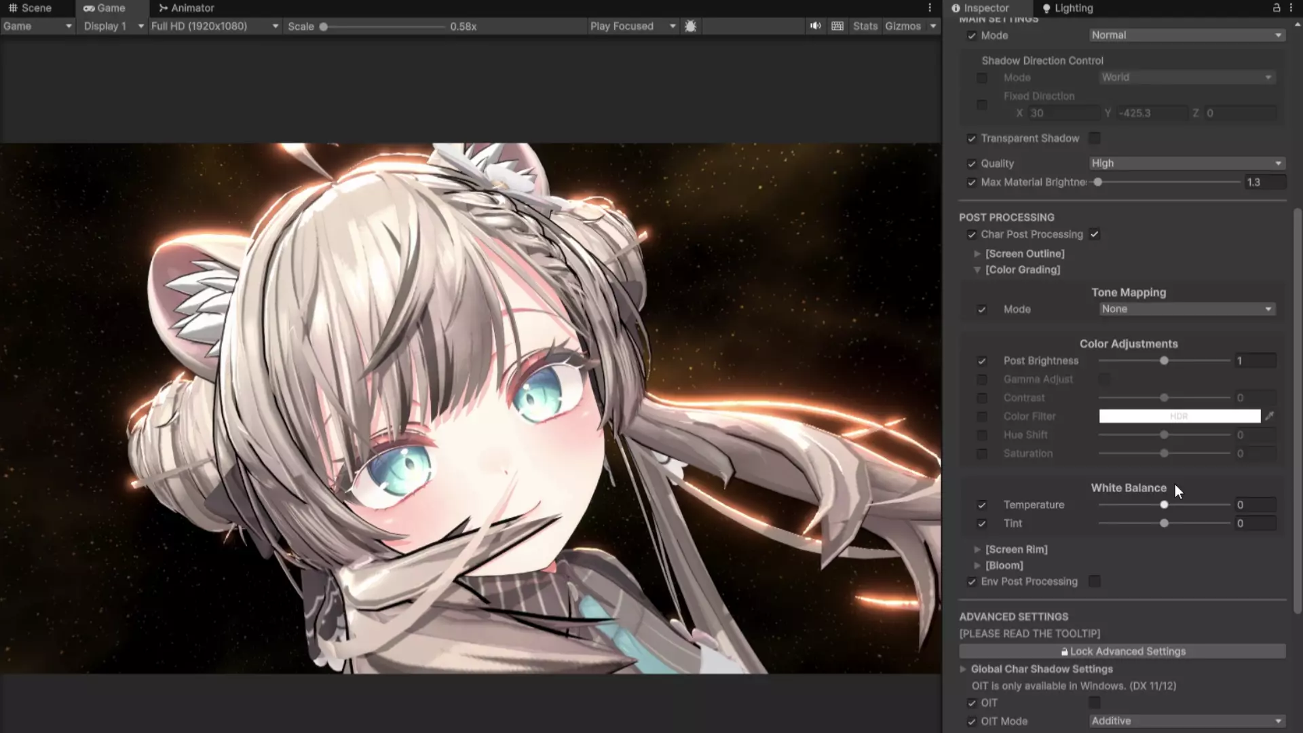The height and width of the screenshot is (733, 1303).
Task: Open Gizmos dropdown arrow
Action: pyautogui.click(x=933, y=26)
